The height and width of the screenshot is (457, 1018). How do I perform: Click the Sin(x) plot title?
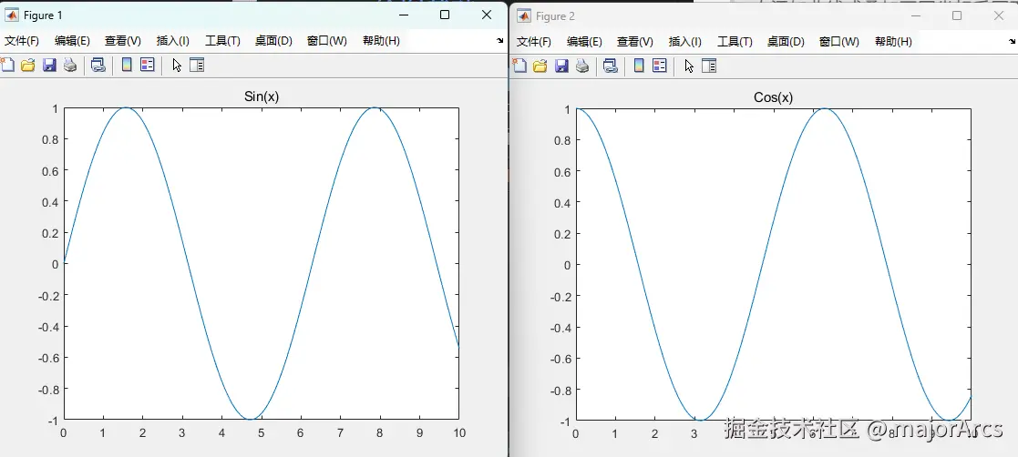click(x=261, y=97)
